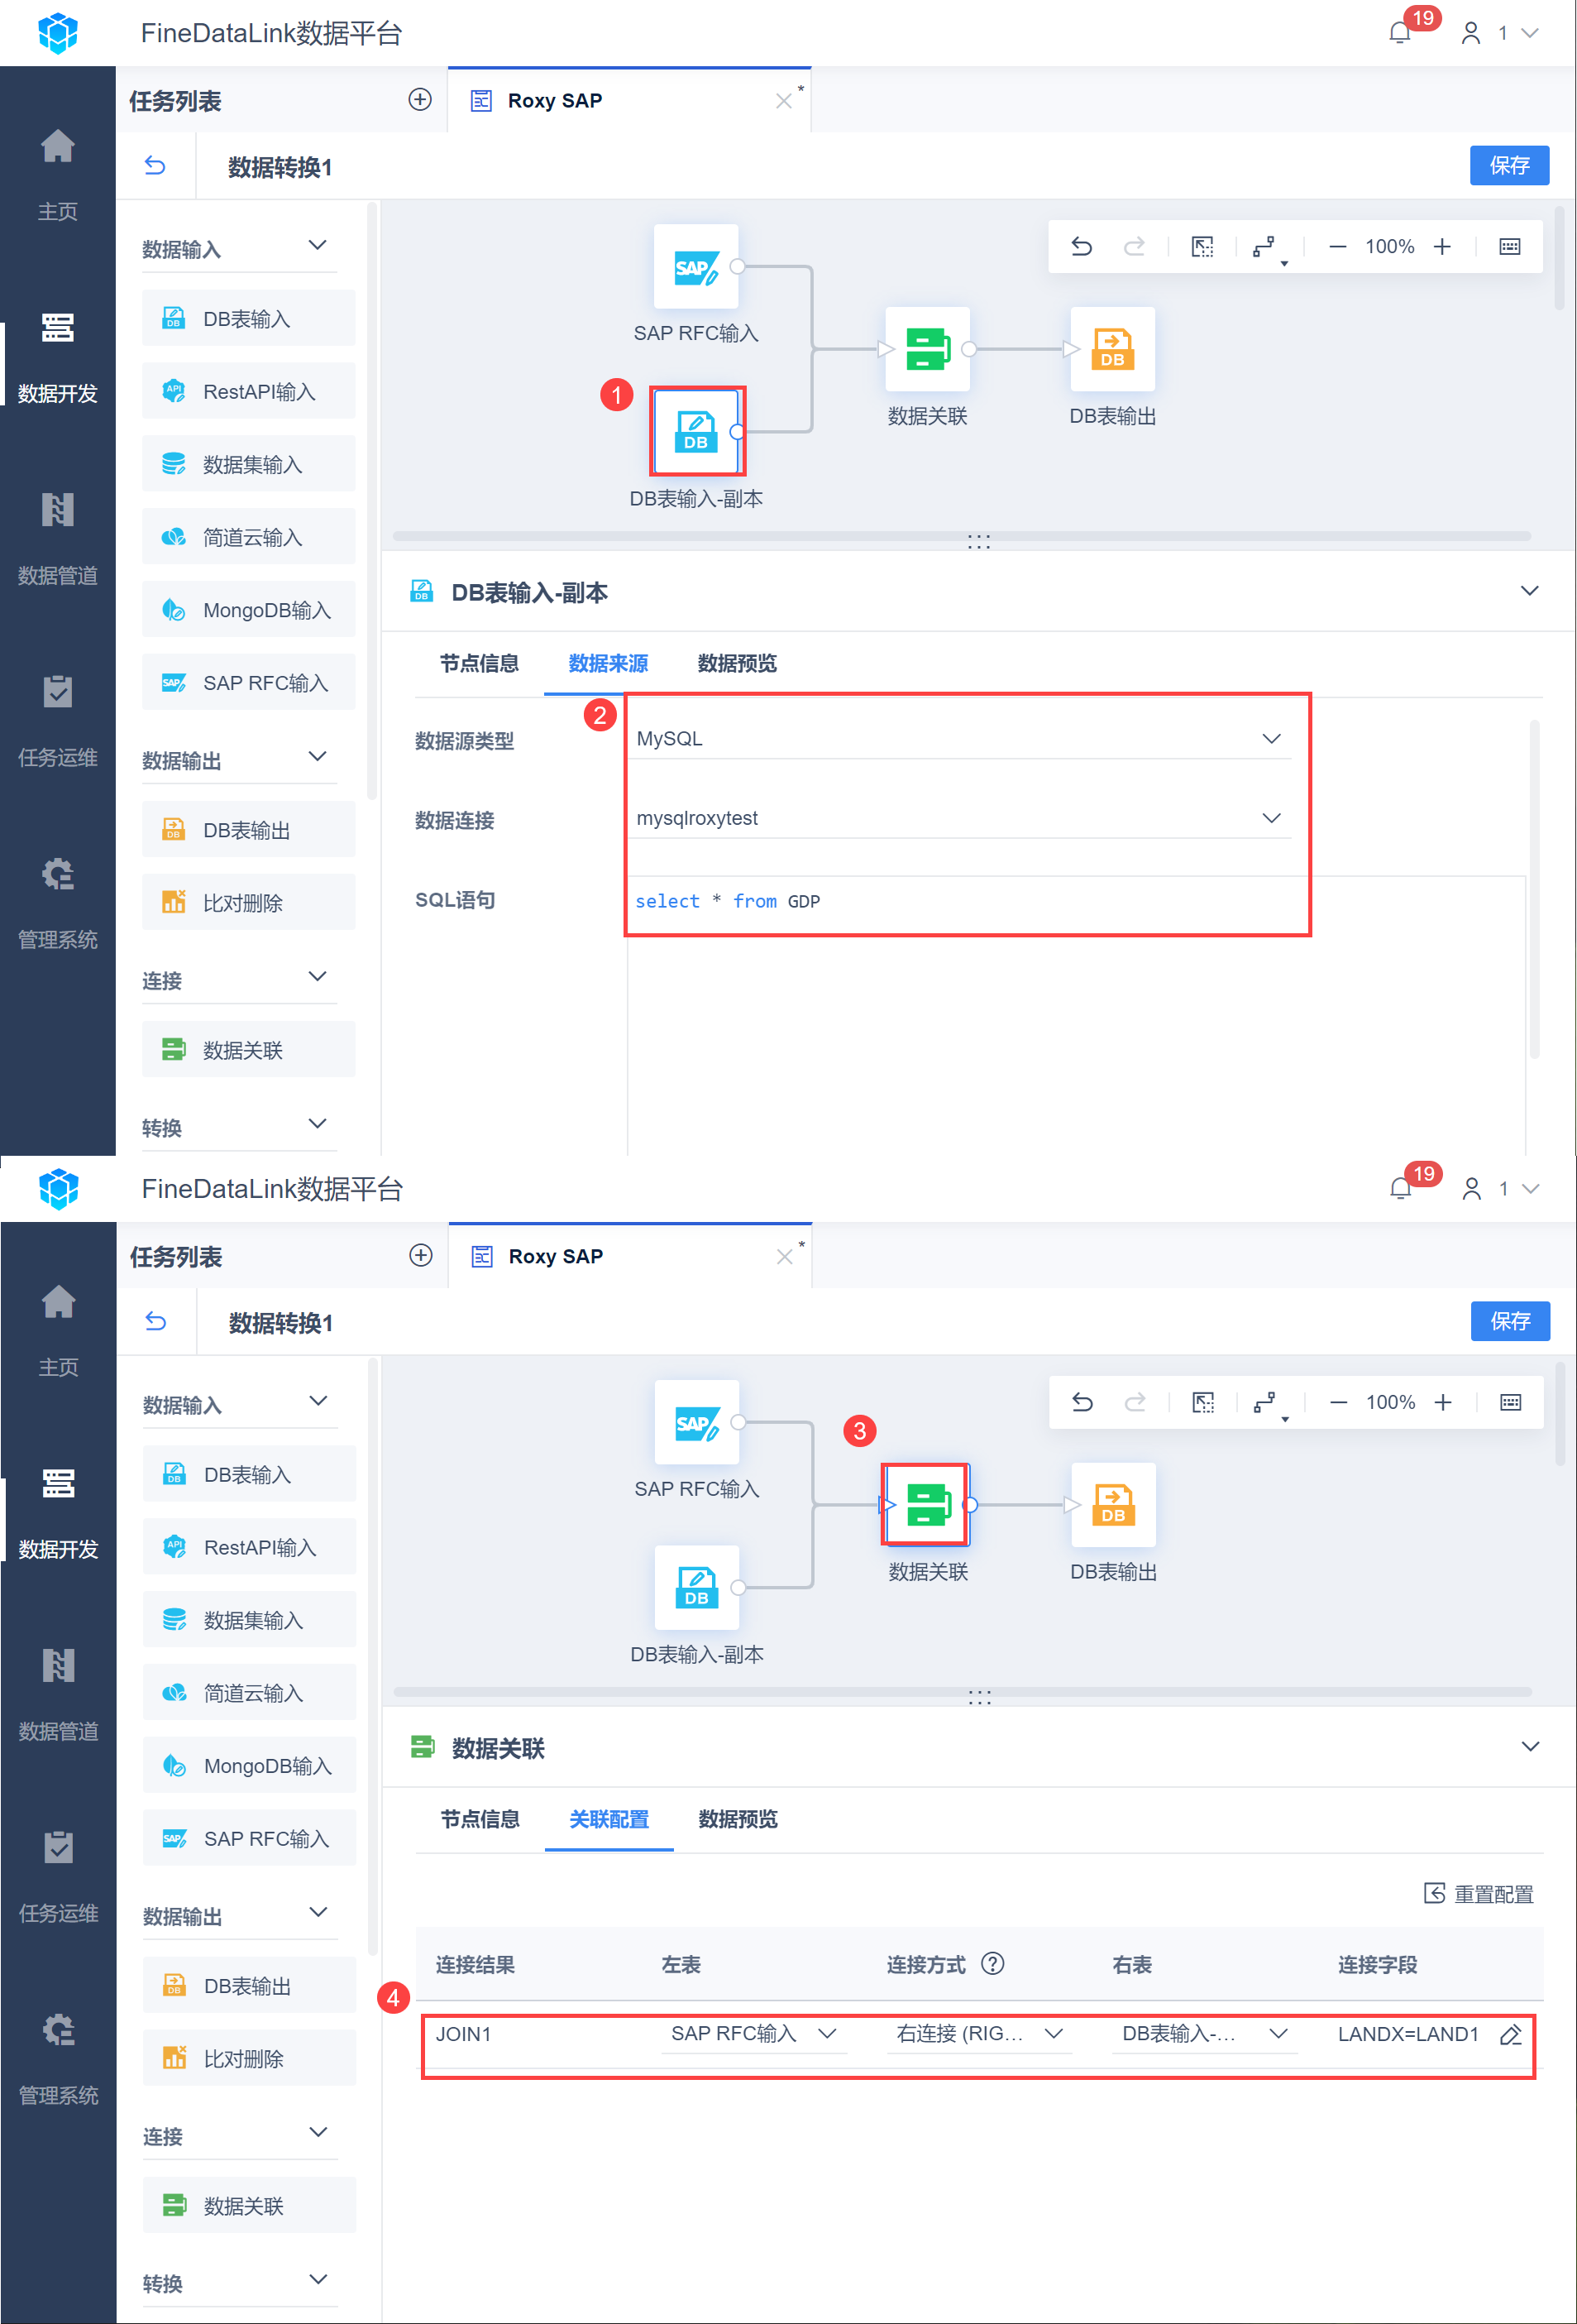This screenshot has height=2324, width=1577.
Task: Click the 重置配置 button
Action: click(x=1478, y=1894)
